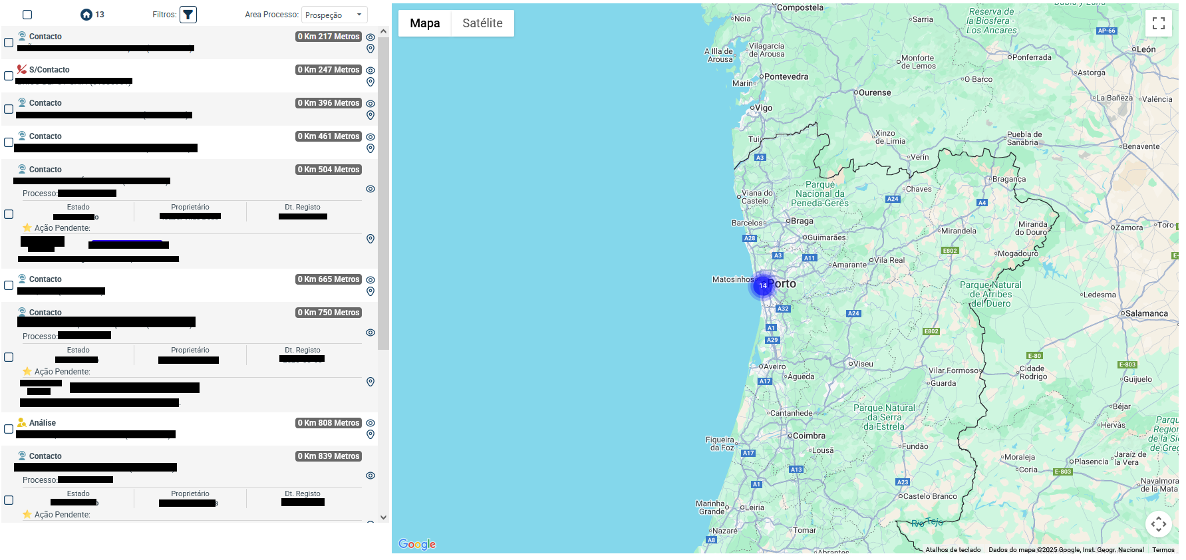The height and width of the screenshot is (560, 1186).
Task: View the 0 Km 217 Metros record
Action: 371,37
